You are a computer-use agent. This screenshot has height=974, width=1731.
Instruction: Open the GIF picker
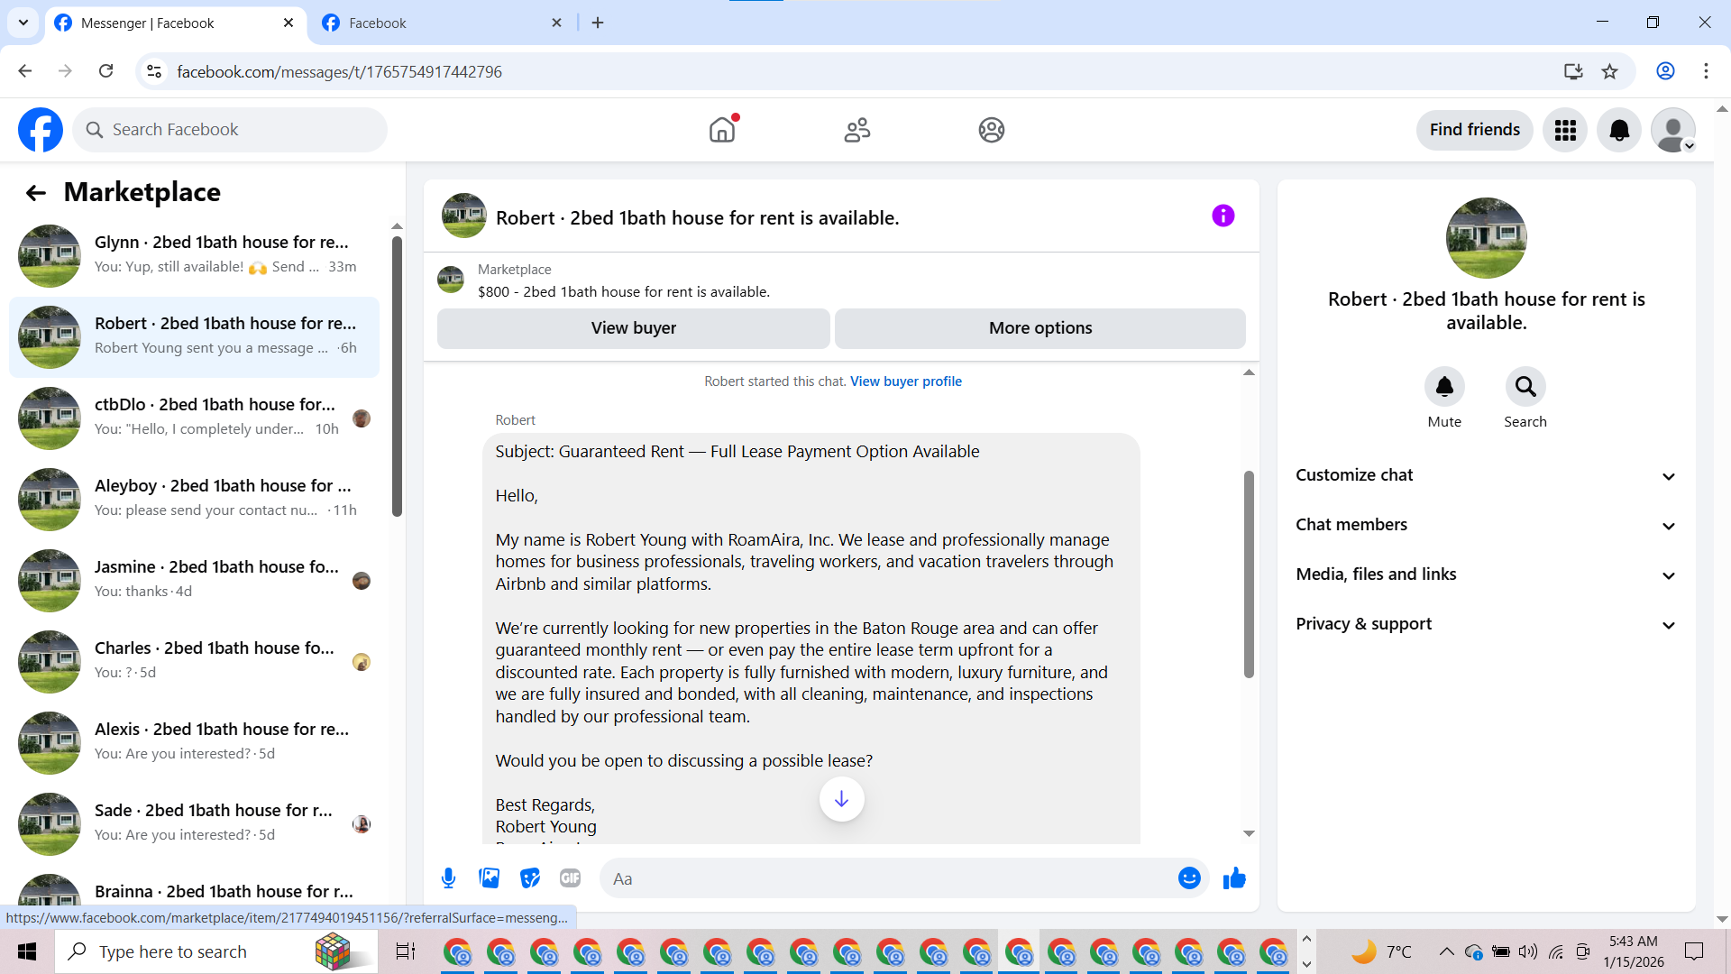coord(570,878)
